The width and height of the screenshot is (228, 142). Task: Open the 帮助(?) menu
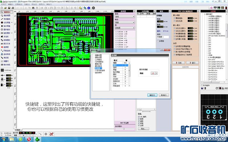pyautogui.click(x=49, y=4)
